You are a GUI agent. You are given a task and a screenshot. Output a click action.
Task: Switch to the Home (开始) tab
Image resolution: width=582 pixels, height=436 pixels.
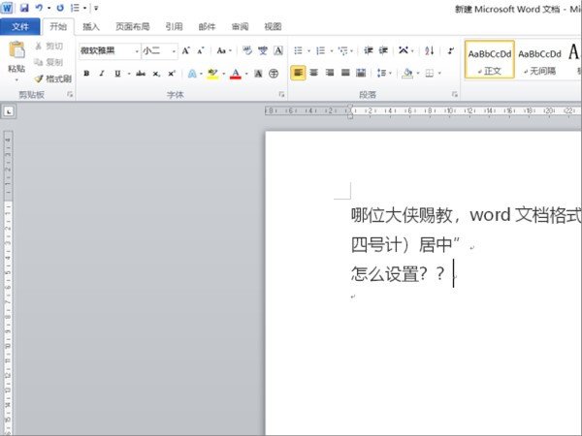pos(58,27)
